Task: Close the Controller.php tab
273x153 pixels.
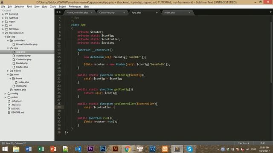Action: click(x=124, y=13)
